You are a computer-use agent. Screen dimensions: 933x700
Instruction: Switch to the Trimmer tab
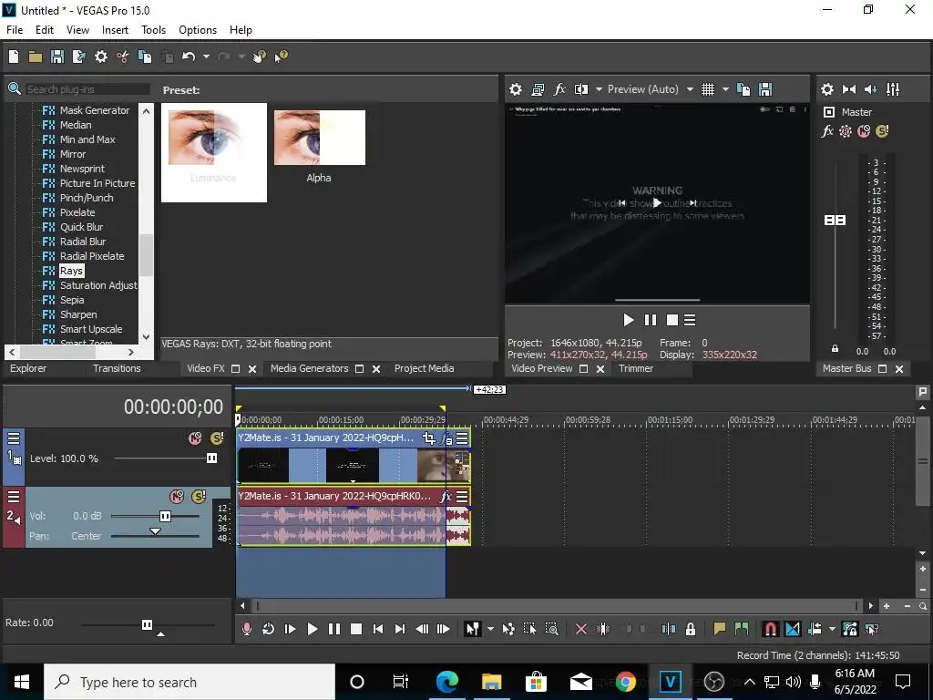pyautogui.click(x=635, y=368)
